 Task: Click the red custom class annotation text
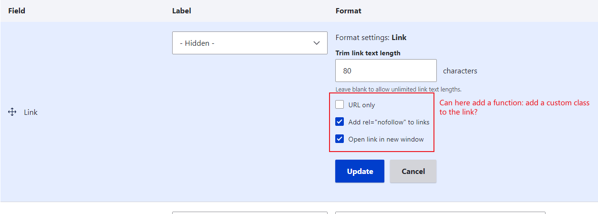(514, 107)
